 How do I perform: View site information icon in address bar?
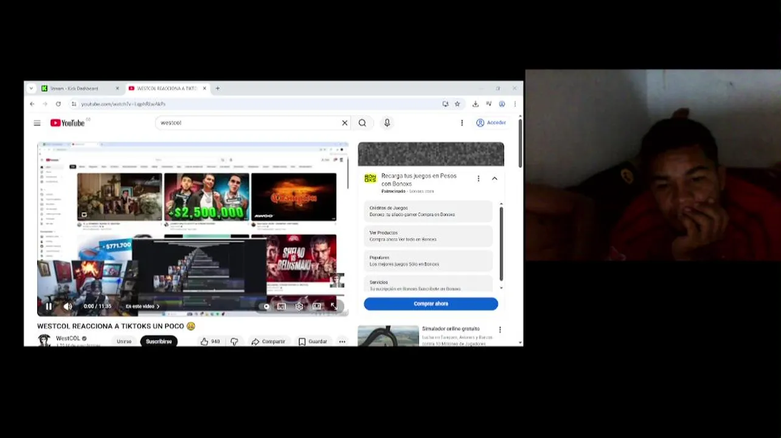(x=74, y=104)
